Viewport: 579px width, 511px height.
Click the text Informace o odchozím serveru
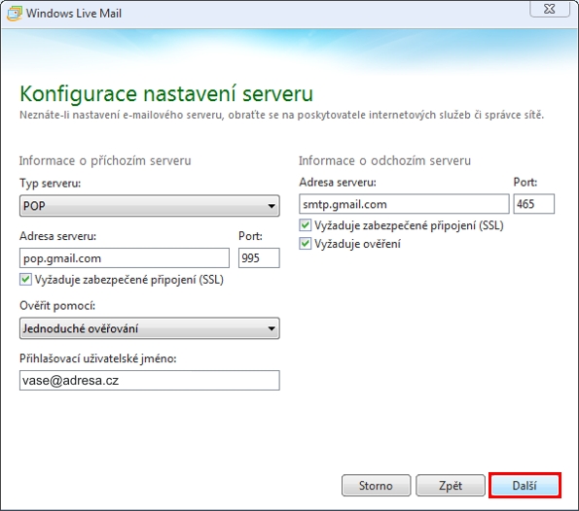click(x=384, y=160)
